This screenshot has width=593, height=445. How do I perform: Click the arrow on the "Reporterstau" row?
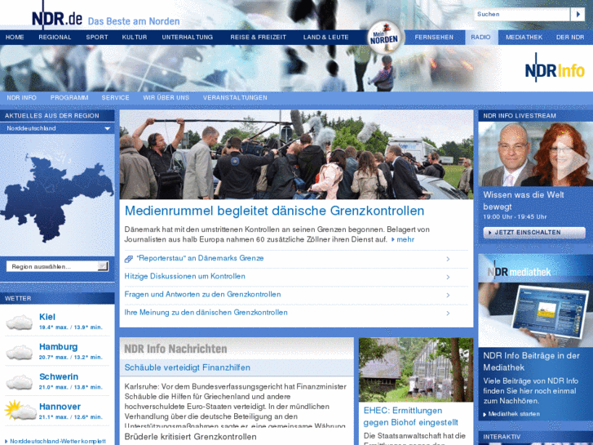[x=448, y=259]
